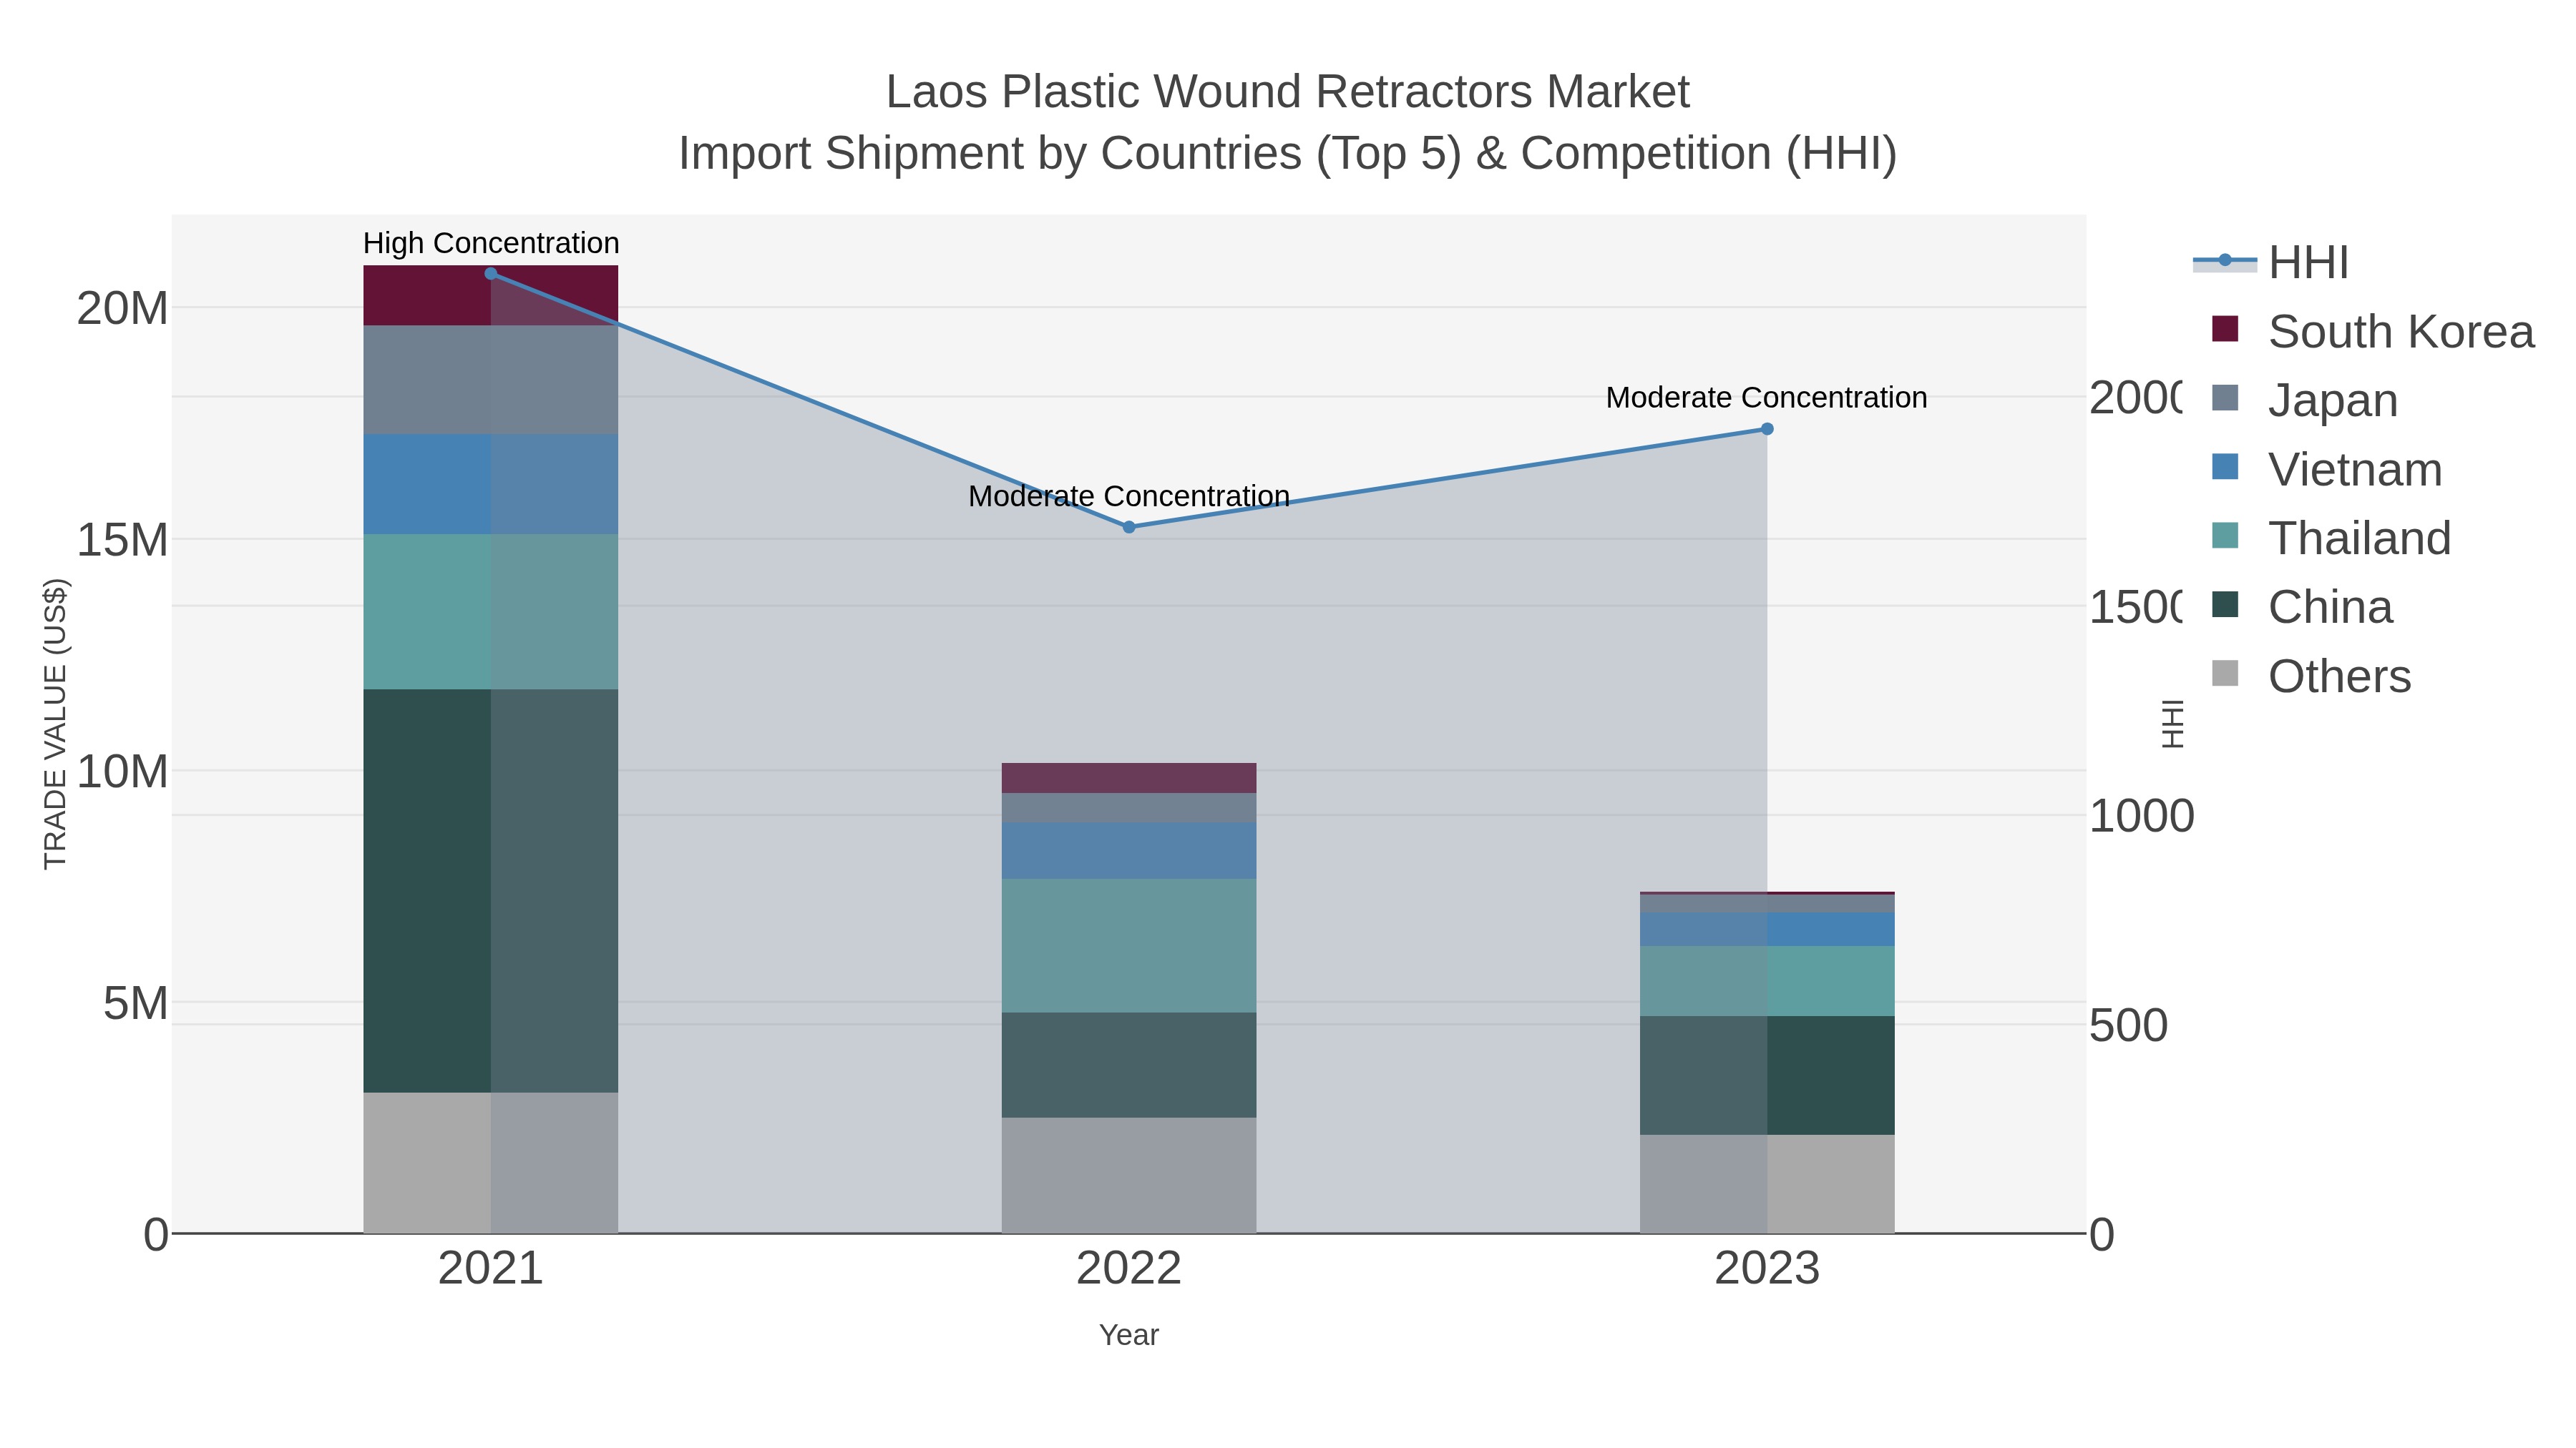Click the 2022 China bar segment
Screen dimensions: 2576x1448
tap(1129, 1064)
